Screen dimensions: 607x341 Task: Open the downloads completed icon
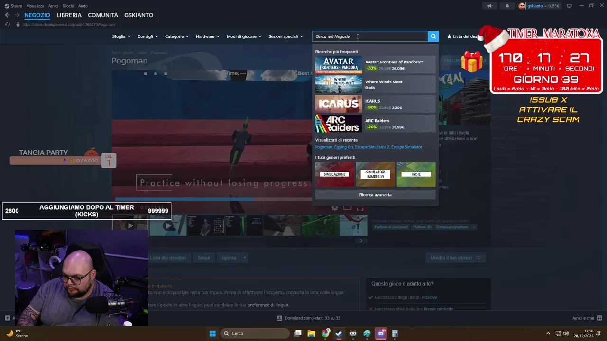[x=280, y=318]
